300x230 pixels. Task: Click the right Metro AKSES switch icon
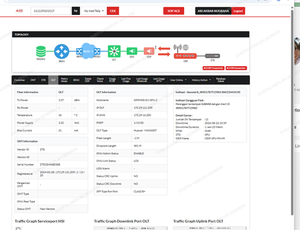click(97, 52)
